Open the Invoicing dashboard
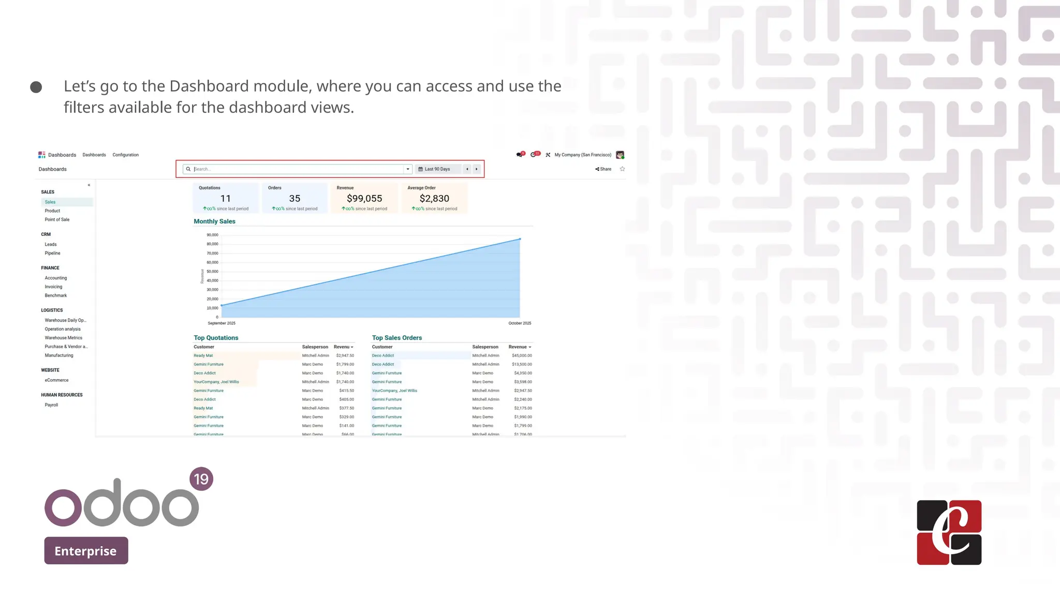 (53, 287)
